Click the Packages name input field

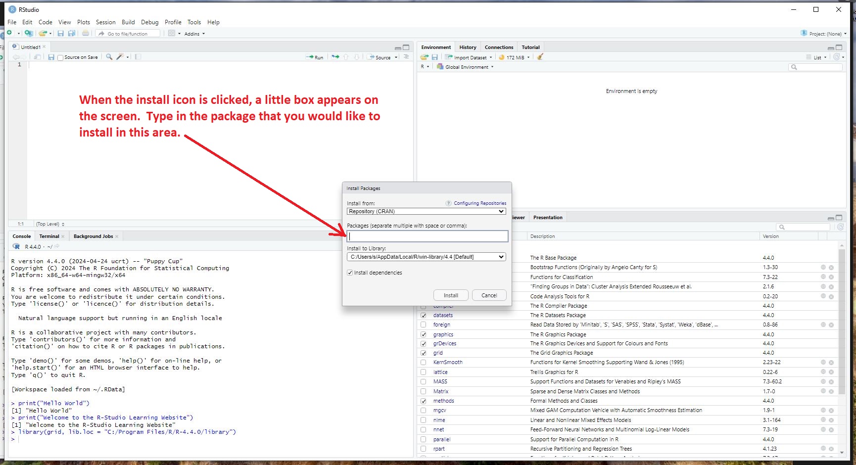428,236
